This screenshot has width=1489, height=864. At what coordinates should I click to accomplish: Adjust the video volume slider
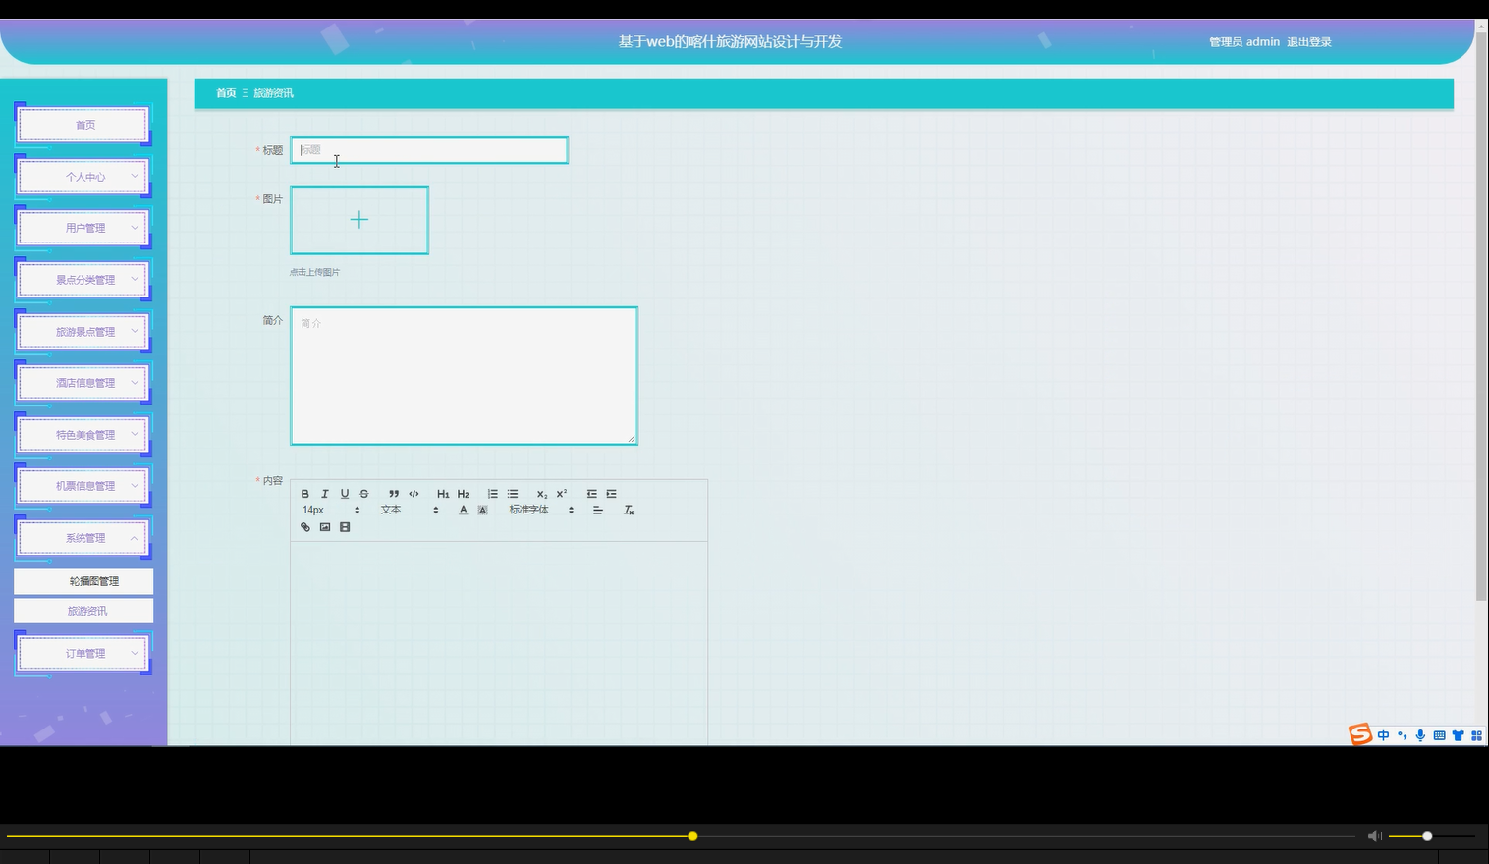pyautogui.click(x=1432, y=837)
